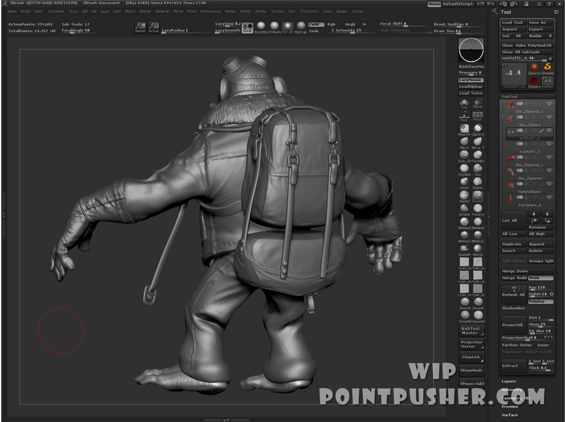Select the MatCap material sphere
Image resolution: width=565 pixels, height=422 pixels.
[x=301, y=26]
